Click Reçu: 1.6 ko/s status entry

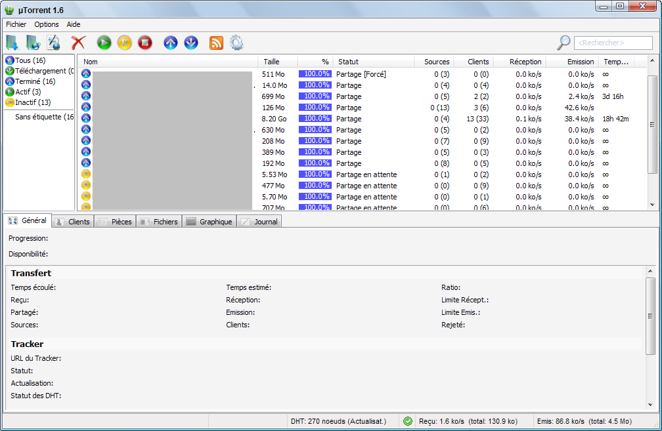click(x=468, y=421)
